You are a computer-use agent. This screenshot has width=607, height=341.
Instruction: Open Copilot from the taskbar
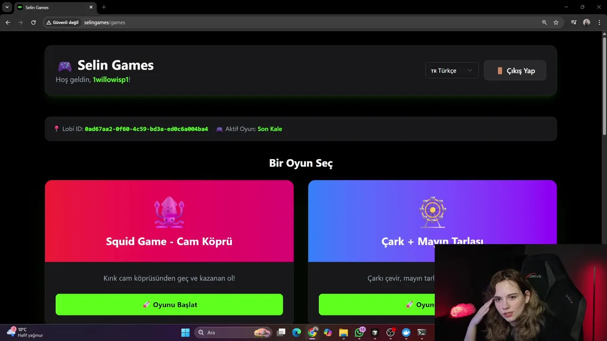pyautogui.click(x=328, y=332)
